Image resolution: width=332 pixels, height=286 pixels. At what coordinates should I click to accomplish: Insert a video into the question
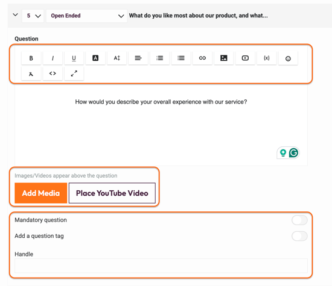point(245,58)
